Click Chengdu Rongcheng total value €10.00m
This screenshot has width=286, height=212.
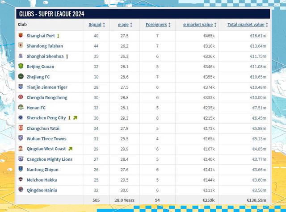258,97
